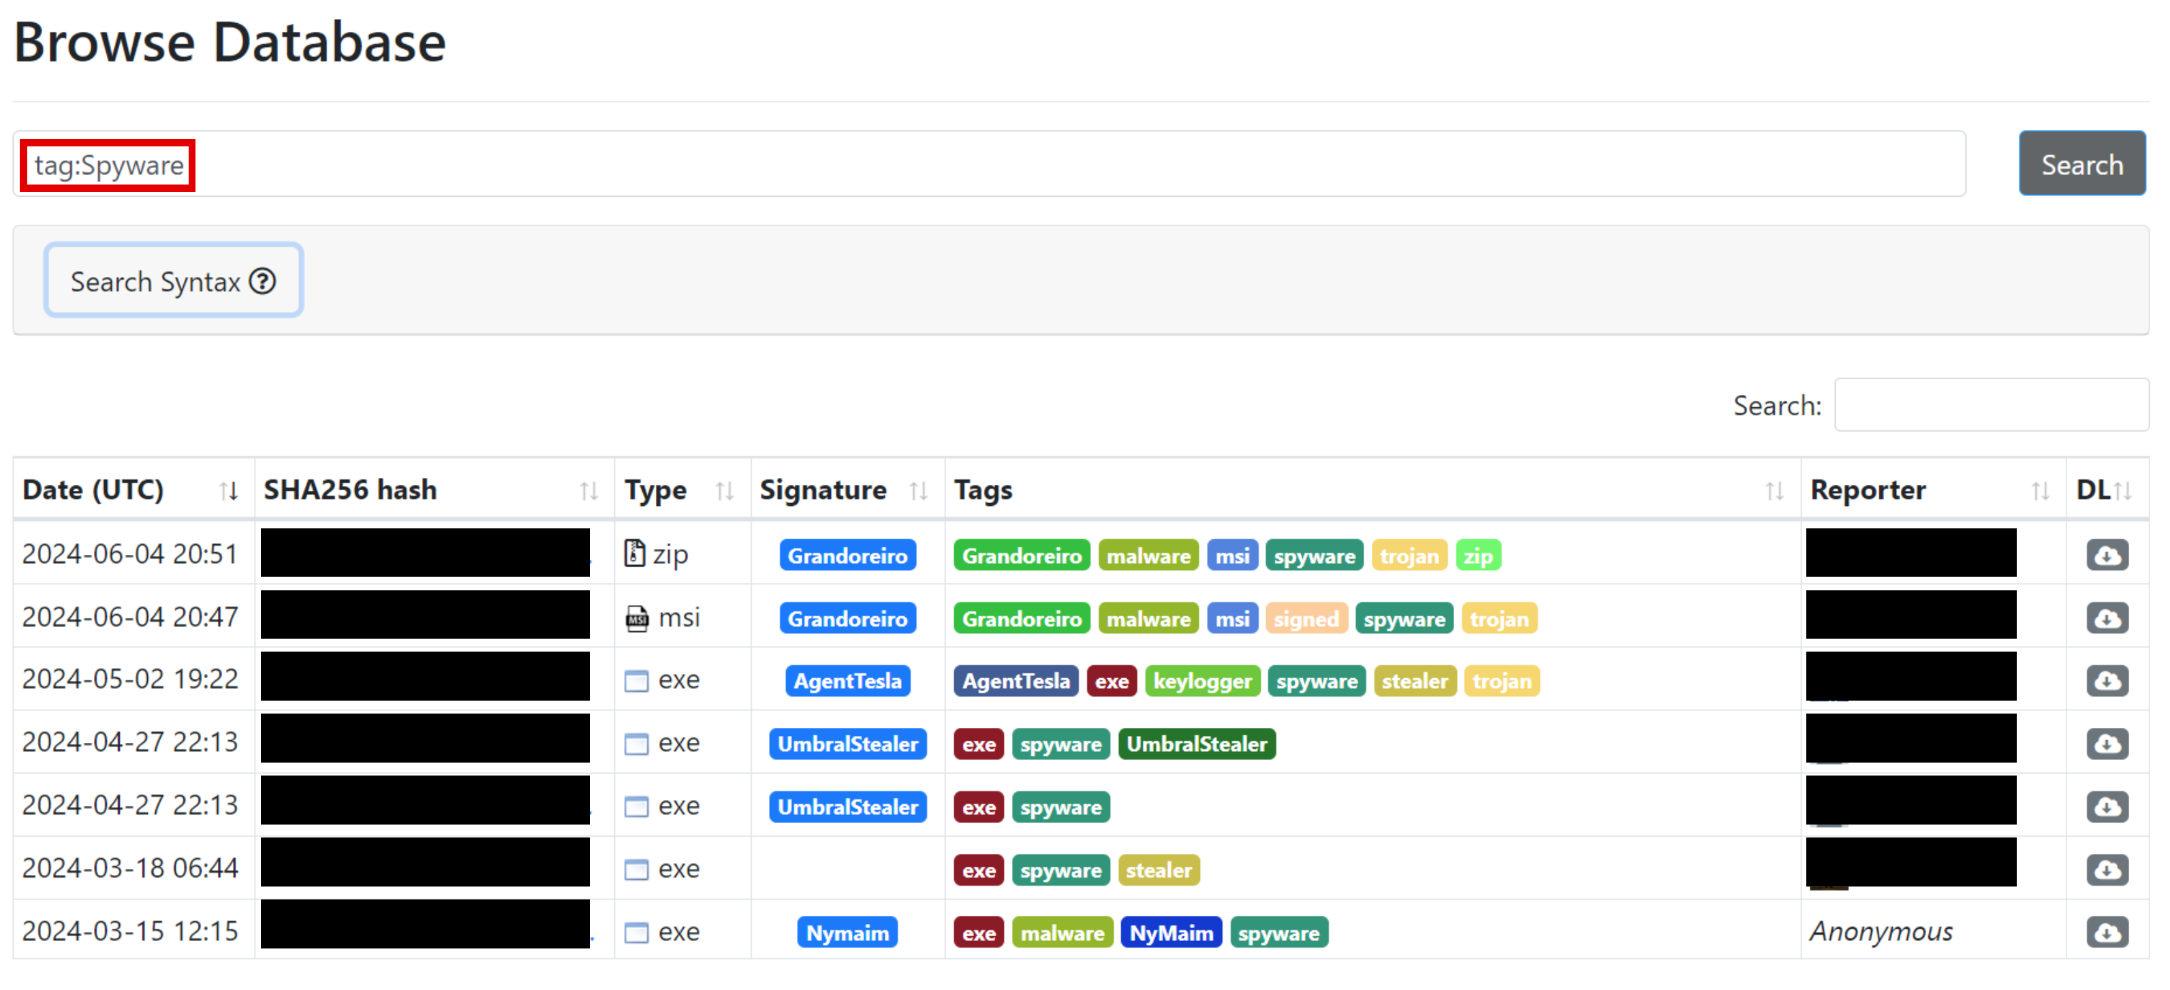Click the msi file type icon
Viewport: 2170px width, 990px height.
click(637, 619)
